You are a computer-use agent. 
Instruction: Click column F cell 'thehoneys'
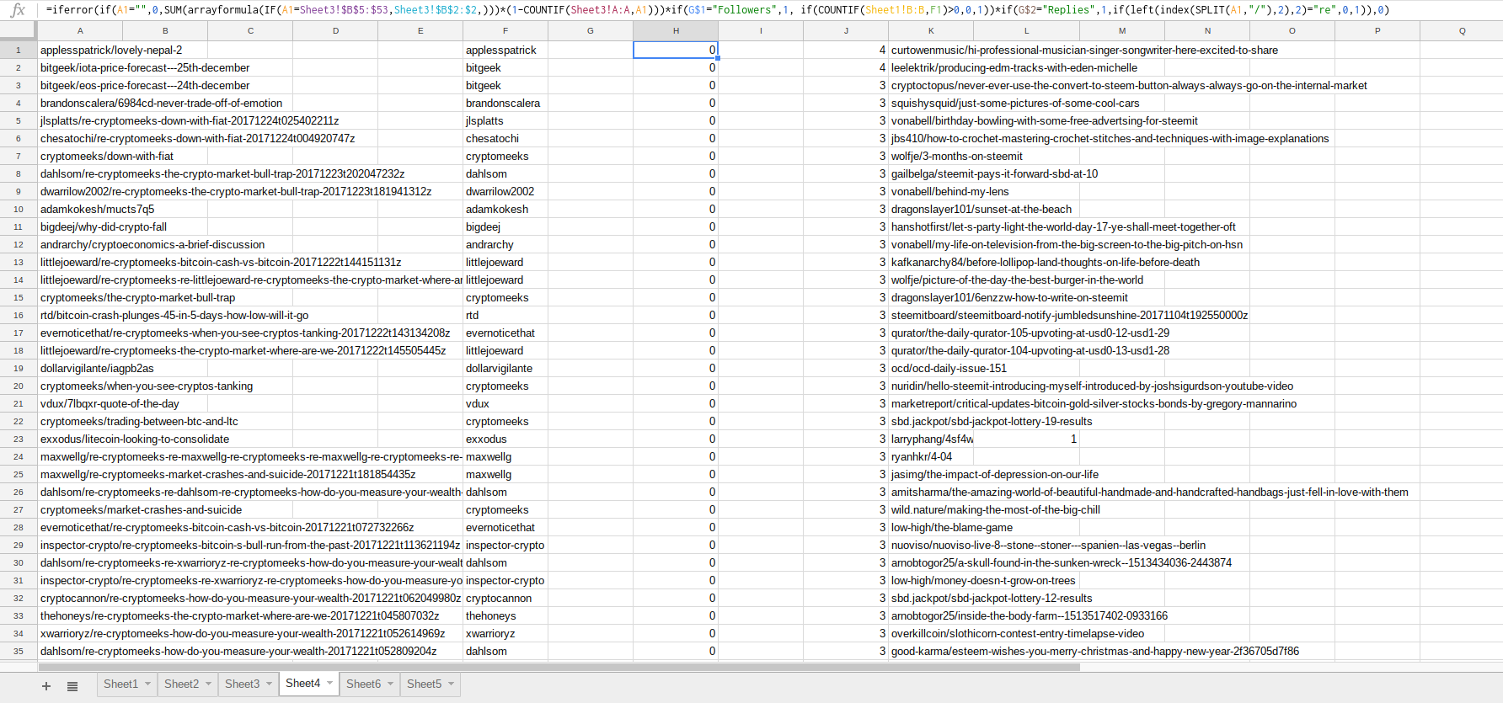(x=505, y=615)
